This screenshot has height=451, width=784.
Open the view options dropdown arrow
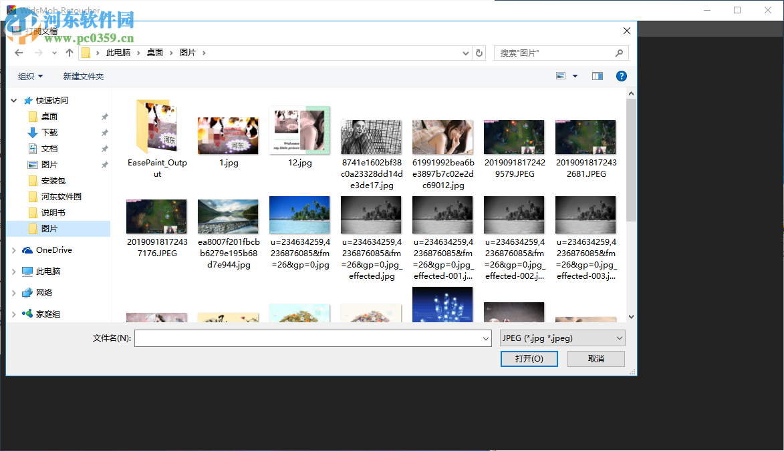[x=573, y=75]
